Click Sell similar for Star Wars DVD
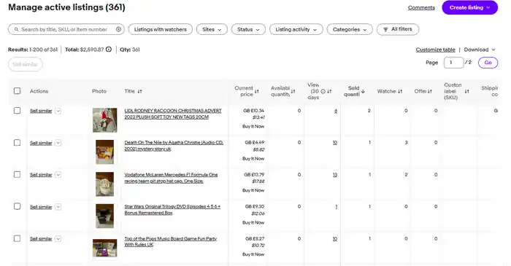This screenshot has height=266, width=511. (41, 207)
